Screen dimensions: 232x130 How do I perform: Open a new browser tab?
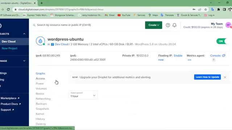42,3
